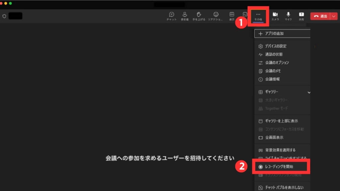Click the red 退出 leave button
Screen dimensions: 340x191
(321, 16)
